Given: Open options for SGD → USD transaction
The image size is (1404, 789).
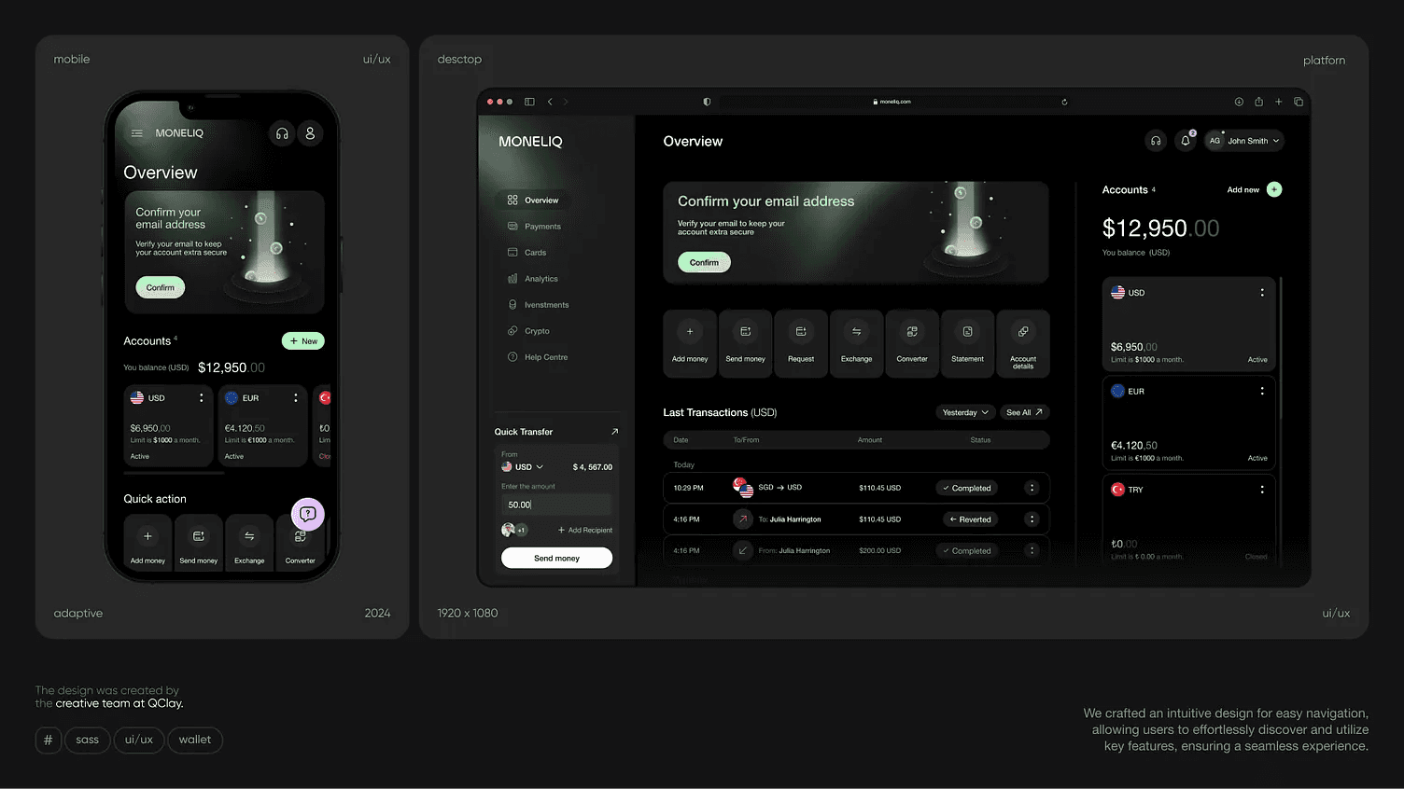Looking at the screenshot, I should coord(1032,488).
